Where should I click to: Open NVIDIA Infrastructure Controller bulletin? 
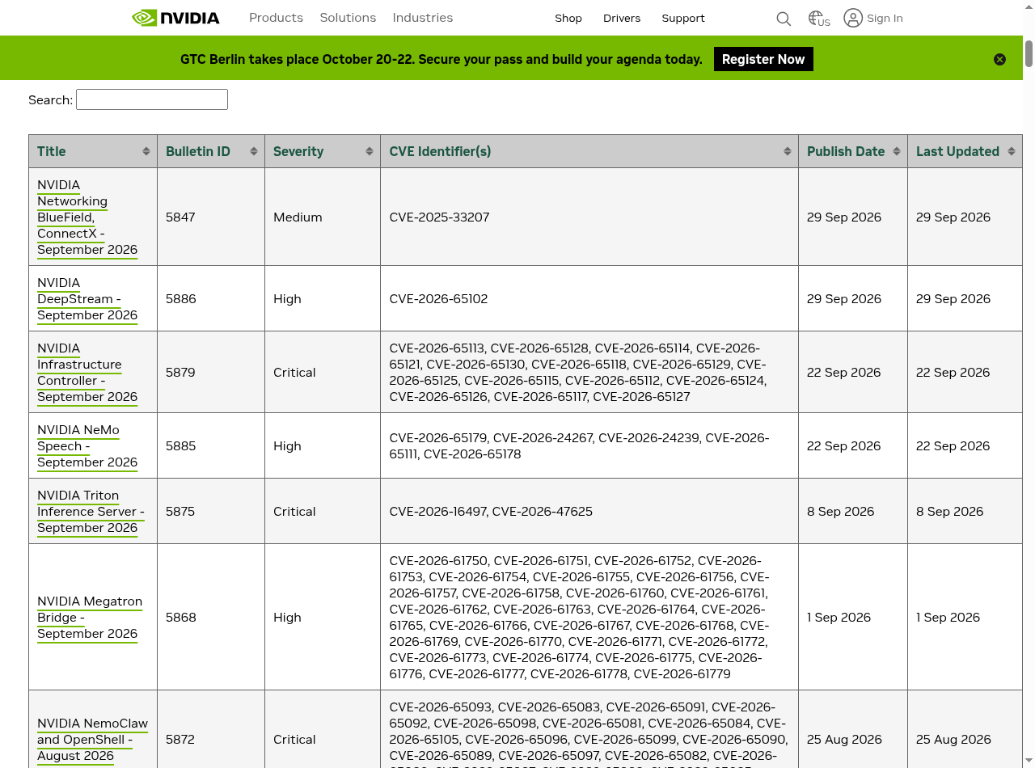tap(87, 373)
